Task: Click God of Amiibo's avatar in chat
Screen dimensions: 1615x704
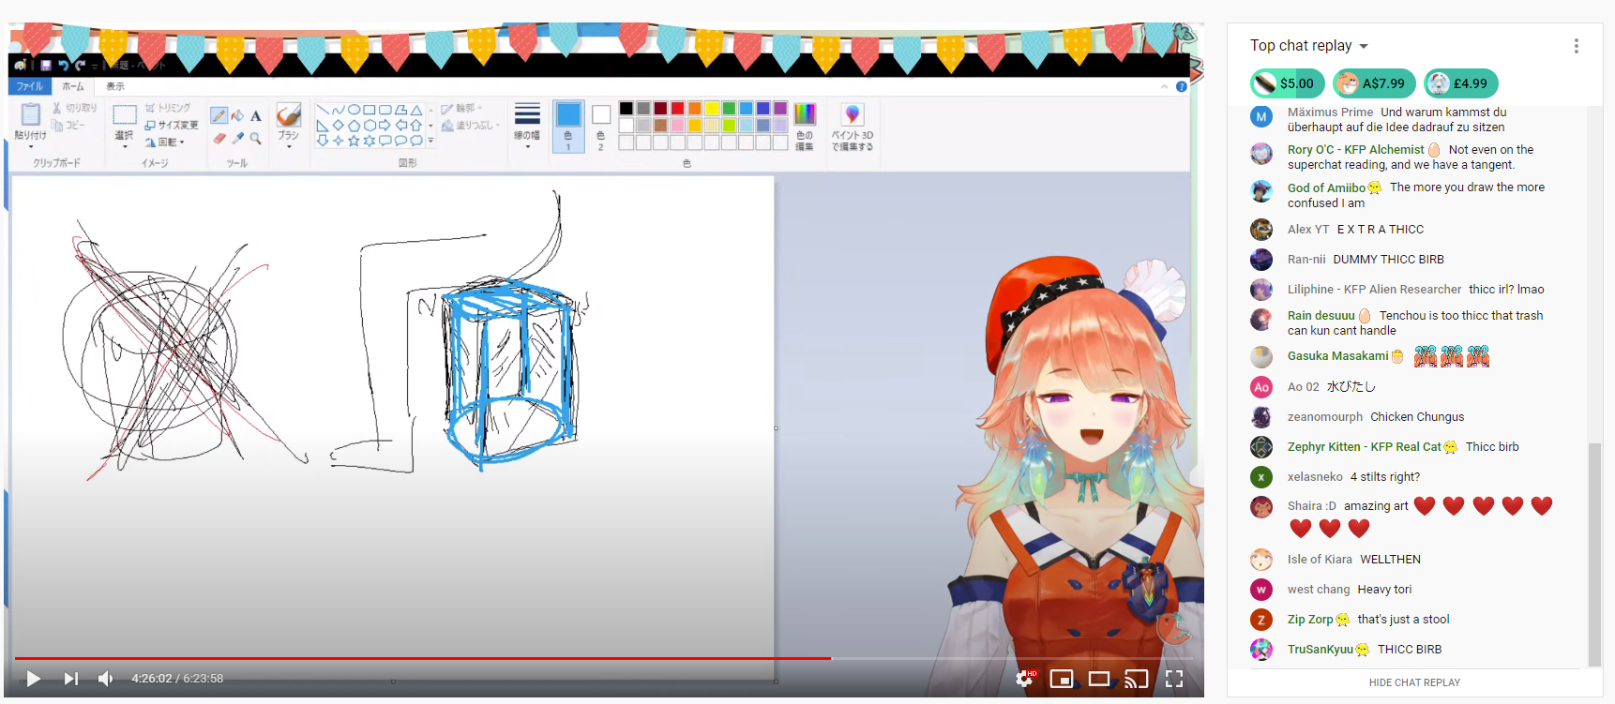Action: point(1261,190)
